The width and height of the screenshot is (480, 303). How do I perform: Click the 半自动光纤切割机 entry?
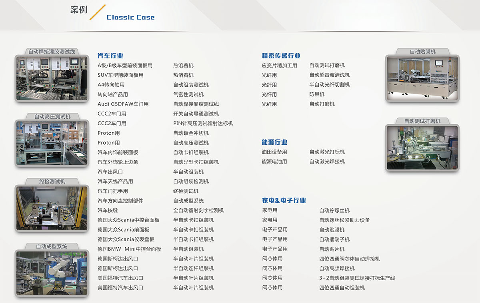[x=329, y=85]
